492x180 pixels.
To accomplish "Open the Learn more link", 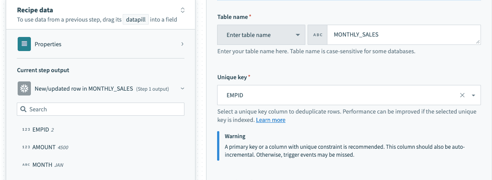I will tap(271, 120).
